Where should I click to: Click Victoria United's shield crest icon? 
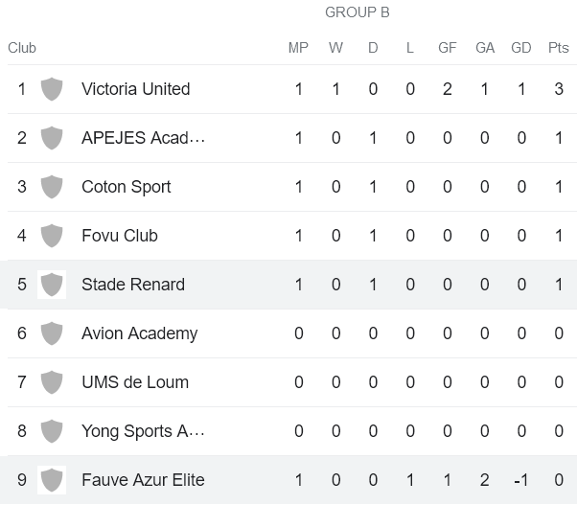[52, 89]
